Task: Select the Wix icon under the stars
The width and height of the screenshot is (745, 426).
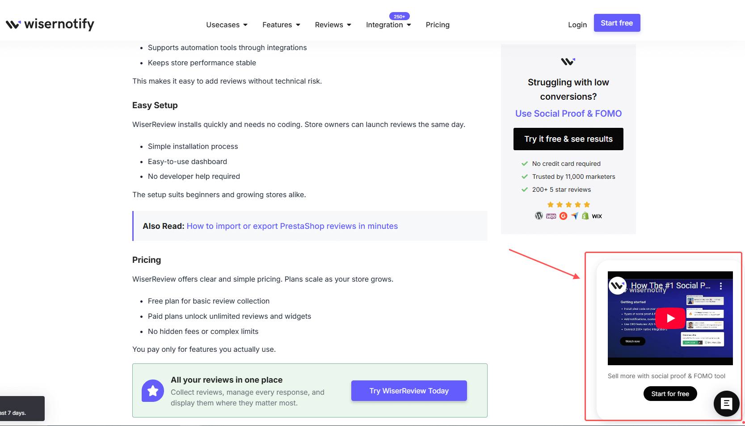Action: [x=597, y=215]
